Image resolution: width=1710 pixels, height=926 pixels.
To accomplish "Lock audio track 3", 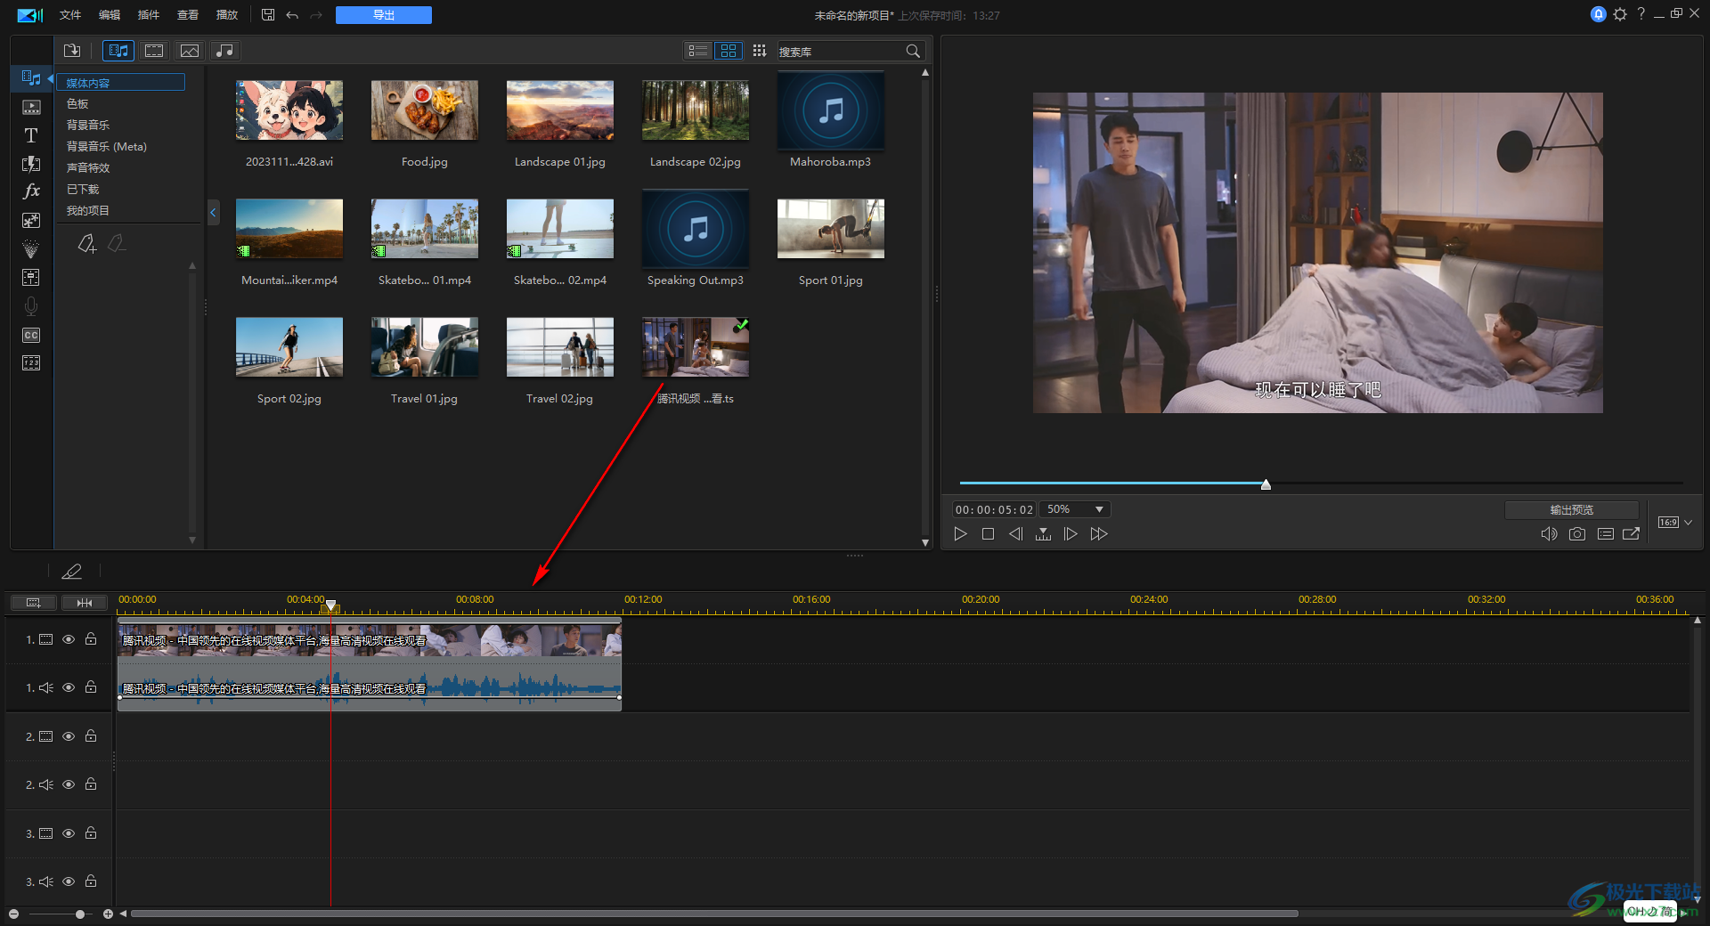I will (91, 881).
